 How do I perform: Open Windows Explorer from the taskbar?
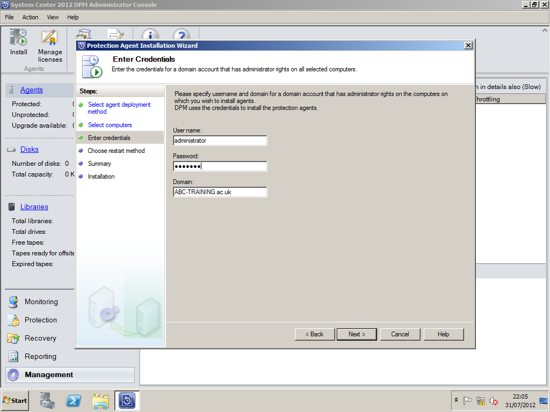[100, 401]
